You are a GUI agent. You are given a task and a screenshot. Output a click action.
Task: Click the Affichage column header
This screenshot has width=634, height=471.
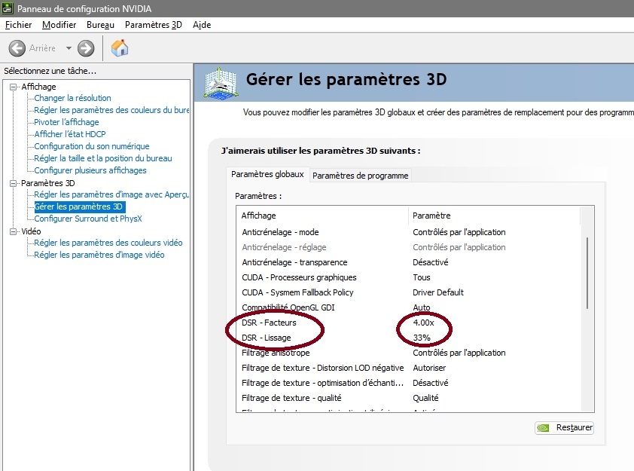323,216
